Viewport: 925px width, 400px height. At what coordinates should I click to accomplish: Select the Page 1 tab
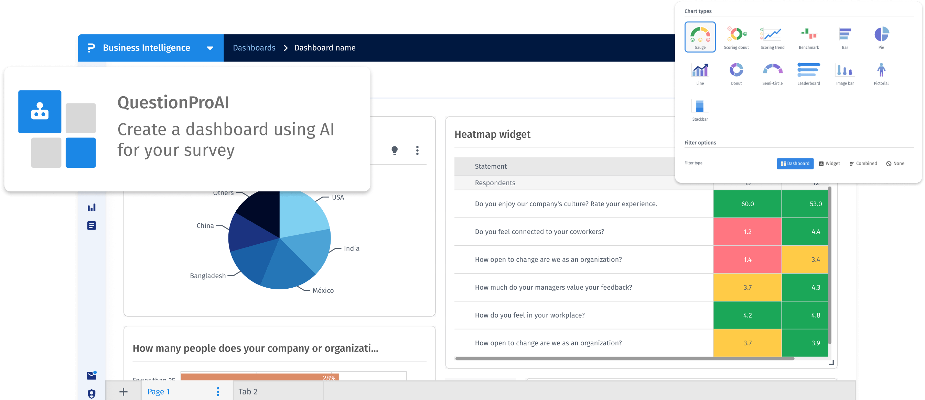(159, 391)
